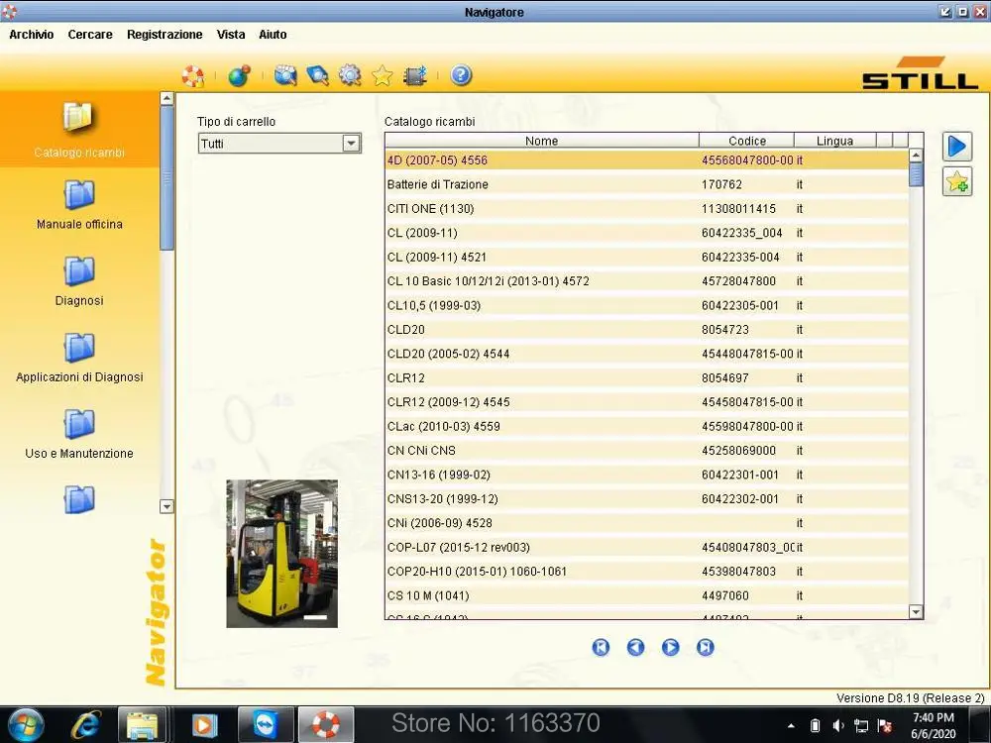Viewport: 991px width, 743px height.
Task: Select the CNi (2006-09) 4528 row
Action: (x=646, y=523)
